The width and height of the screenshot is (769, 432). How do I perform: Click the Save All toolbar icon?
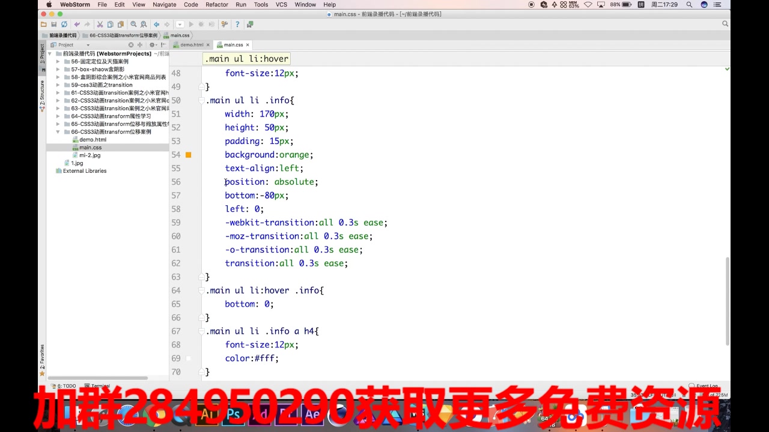coord(53,25)
